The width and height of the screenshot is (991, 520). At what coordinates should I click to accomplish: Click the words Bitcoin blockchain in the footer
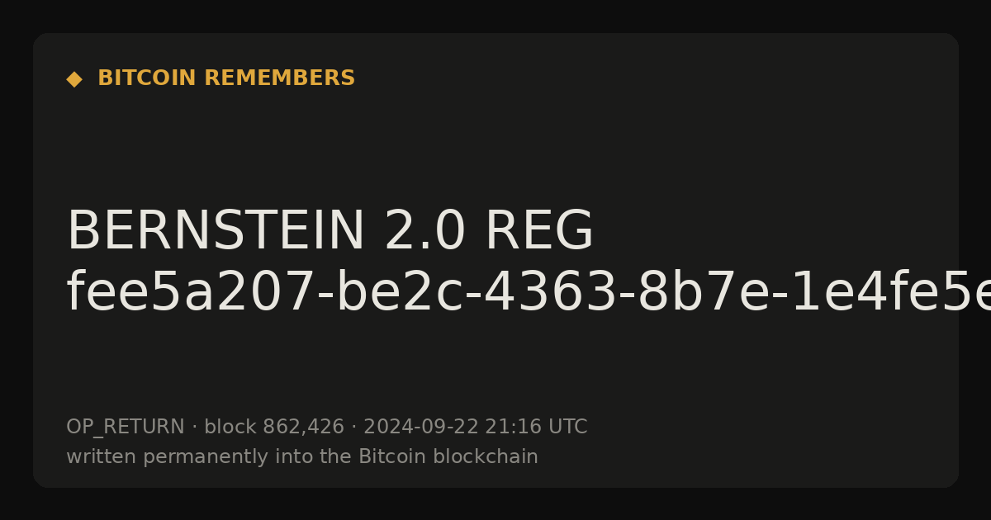point(448,456)
